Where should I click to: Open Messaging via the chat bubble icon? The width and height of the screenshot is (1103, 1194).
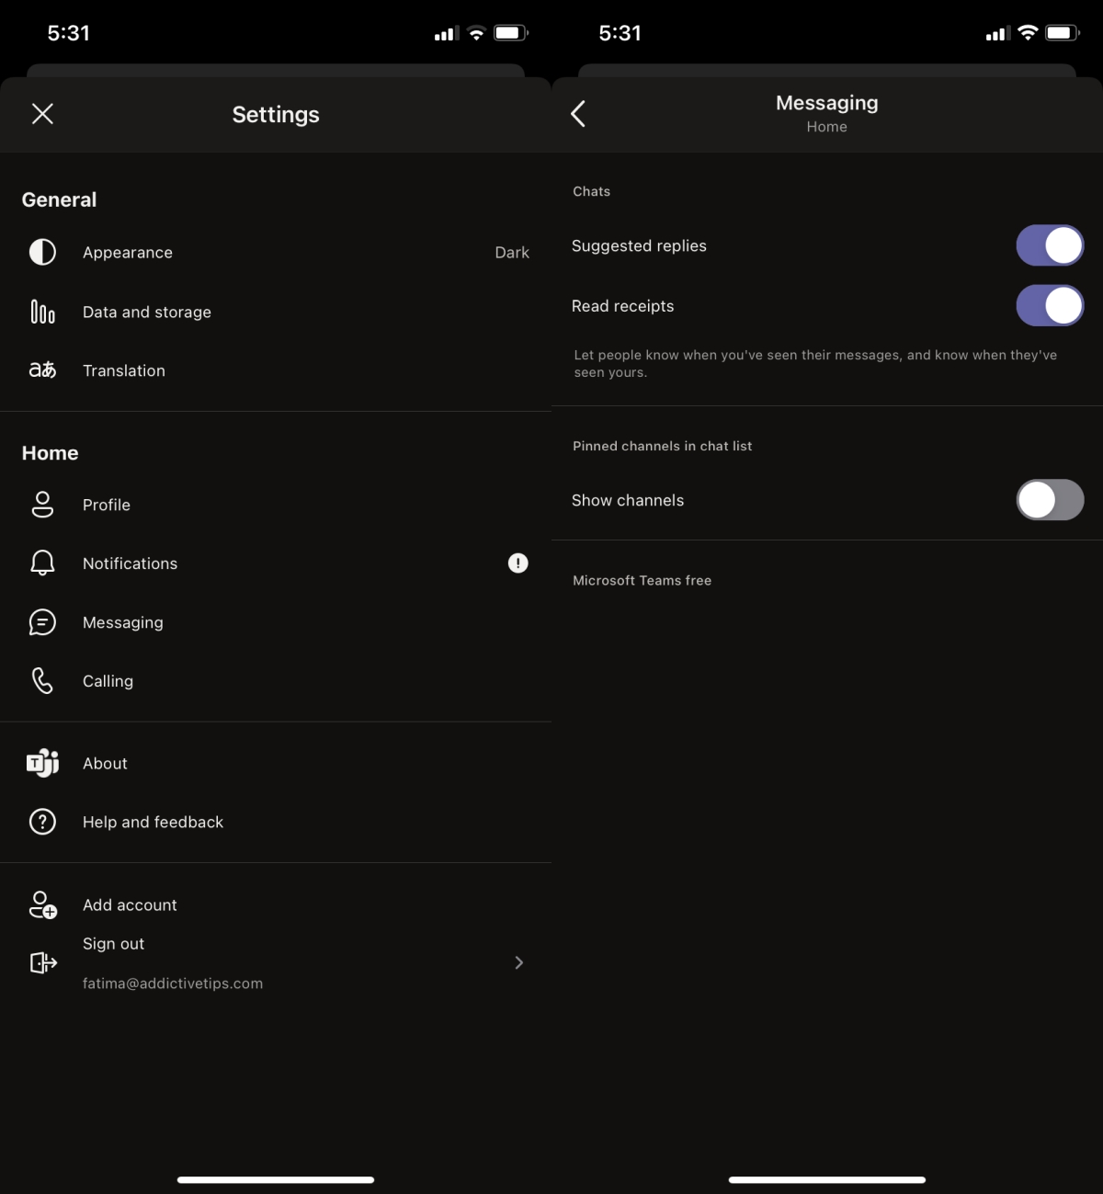click(x=42, y=622)
